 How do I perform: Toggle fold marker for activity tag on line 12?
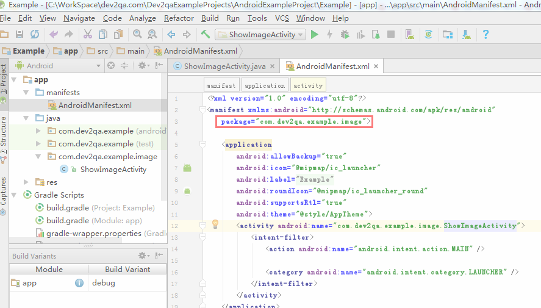(x=203, y=225)
